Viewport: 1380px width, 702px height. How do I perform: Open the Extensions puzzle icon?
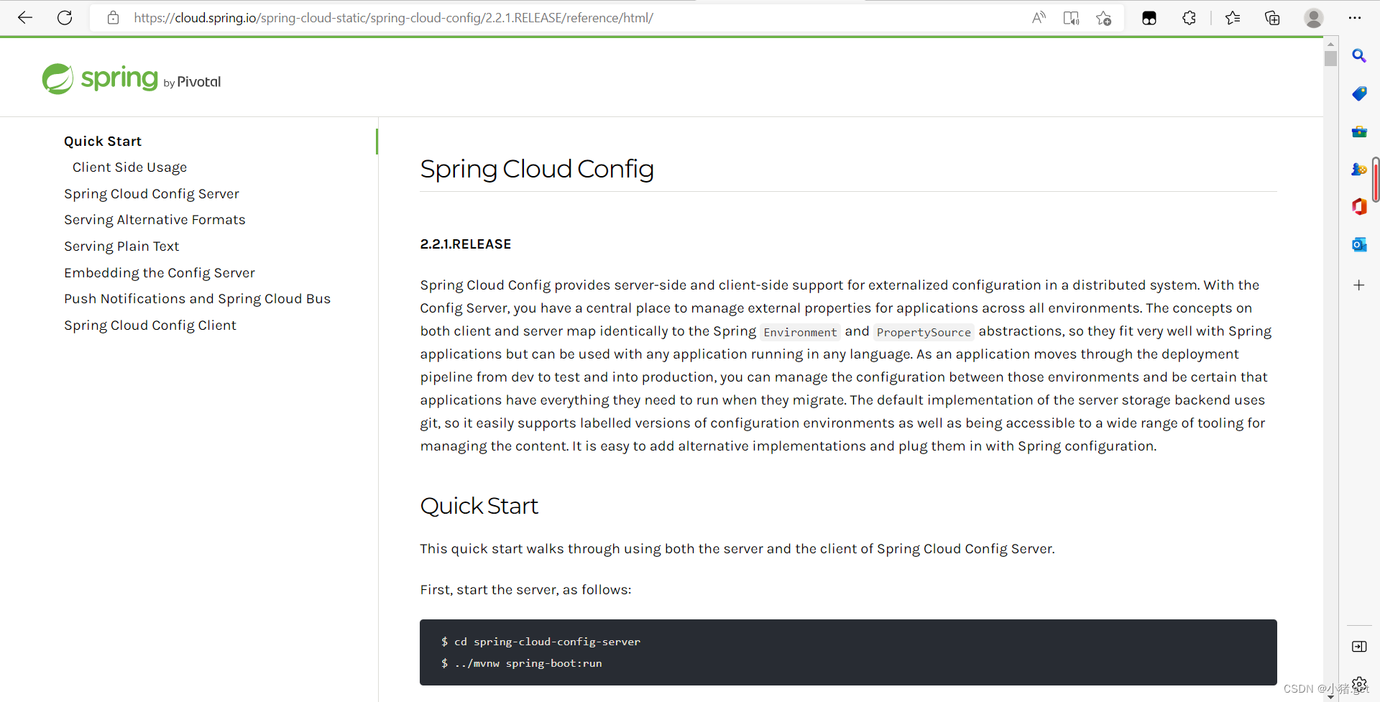(1189, 18)
